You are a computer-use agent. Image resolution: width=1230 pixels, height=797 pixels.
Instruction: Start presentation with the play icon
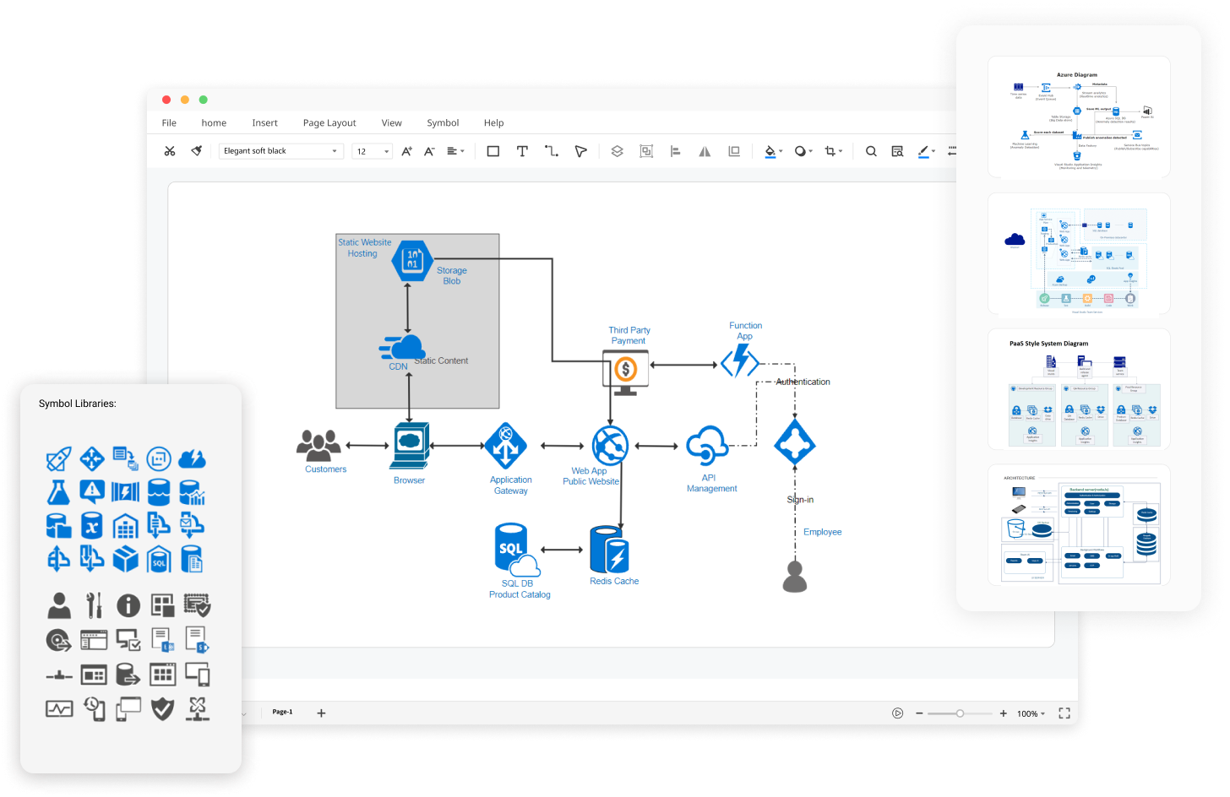[x=897, y=713]
